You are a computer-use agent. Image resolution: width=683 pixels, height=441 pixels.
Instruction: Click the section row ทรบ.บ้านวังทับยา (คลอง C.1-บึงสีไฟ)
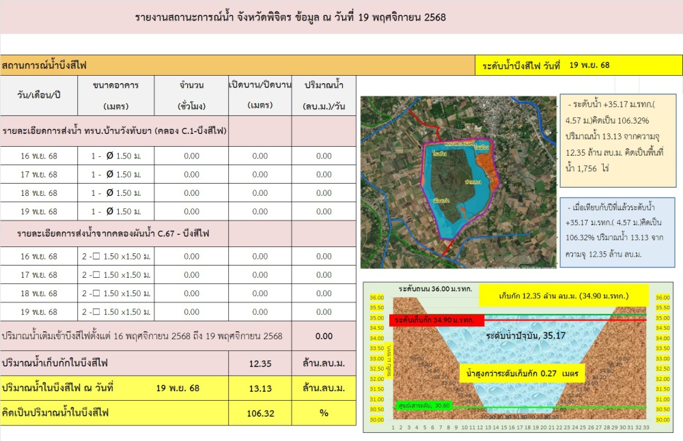pos(115,130)
